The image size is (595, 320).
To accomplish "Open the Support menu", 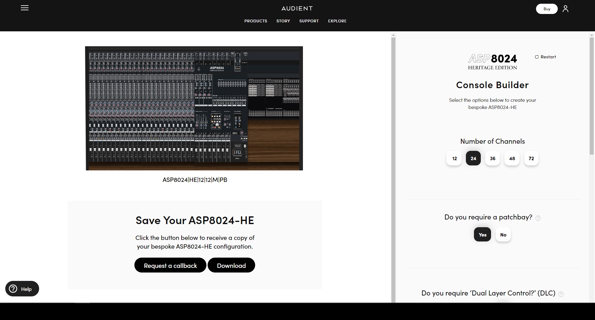I will coord(309,21).
